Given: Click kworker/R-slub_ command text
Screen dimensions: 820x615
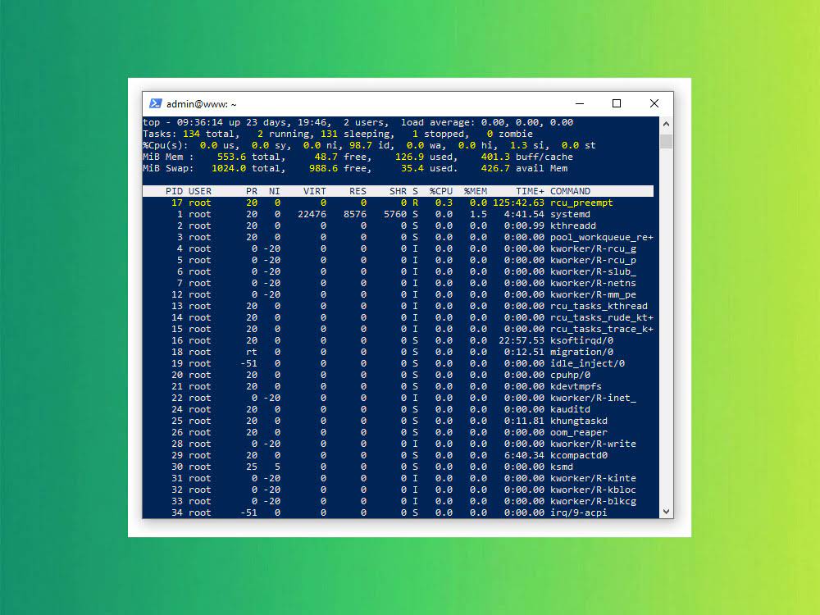Looking at the screenshot, I should click(x=593, y=272).
